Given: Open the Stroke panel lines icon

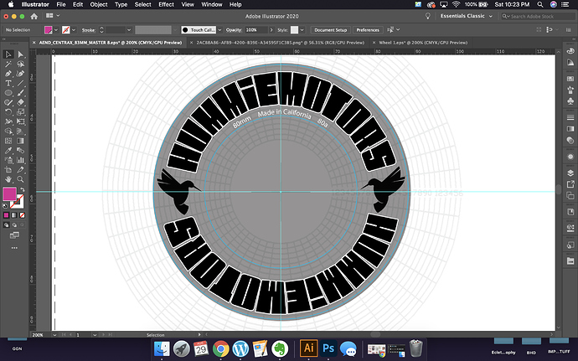Looking at the screenshot, I should pos(570,117).
